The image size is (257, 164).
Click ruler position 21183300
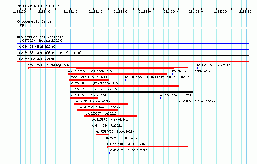pyautogui.click(x=120, y=12)
